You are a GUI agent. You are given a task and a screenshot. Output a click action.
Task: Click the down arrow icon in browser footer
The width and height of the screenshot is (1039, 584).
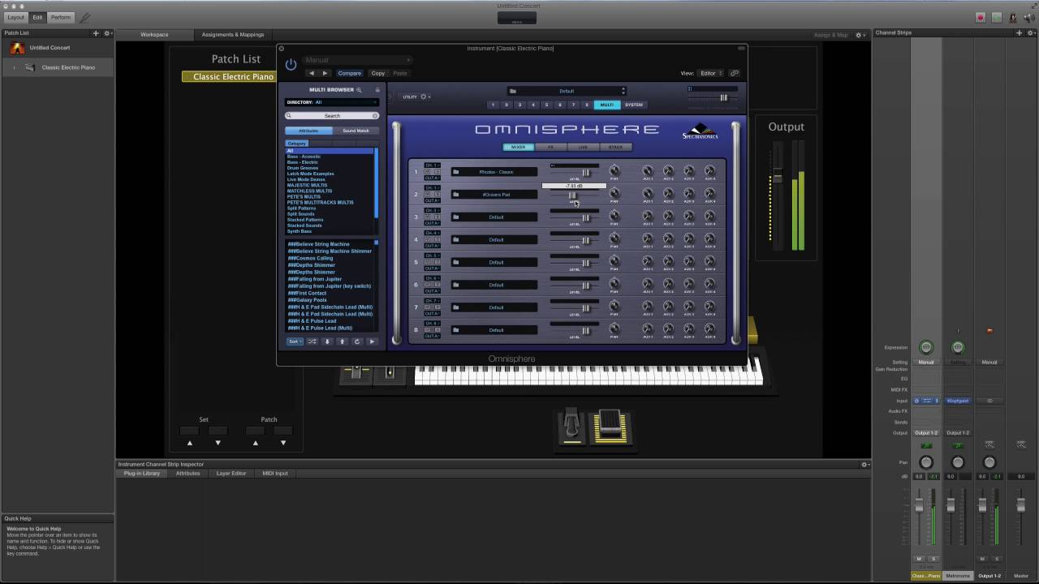pos(328,341)
